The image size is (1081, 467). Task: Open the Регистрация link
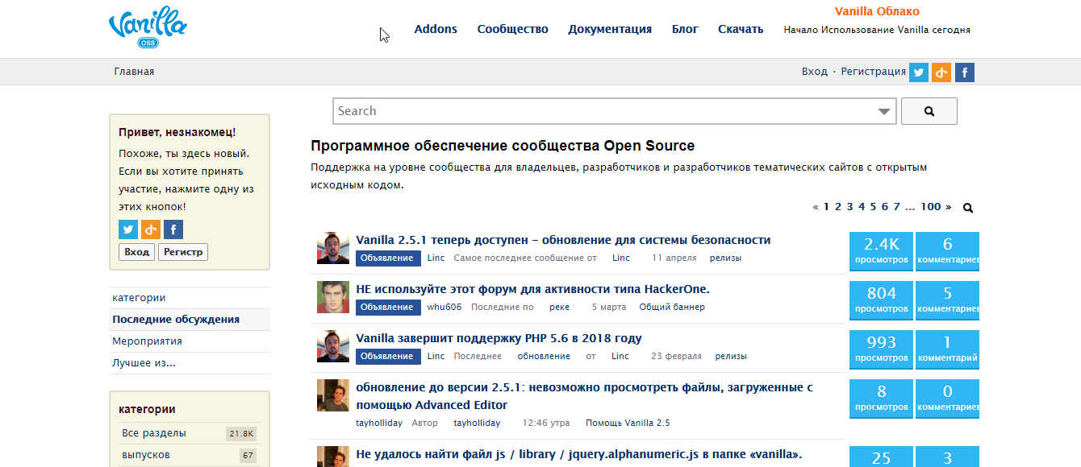point(874,71)
